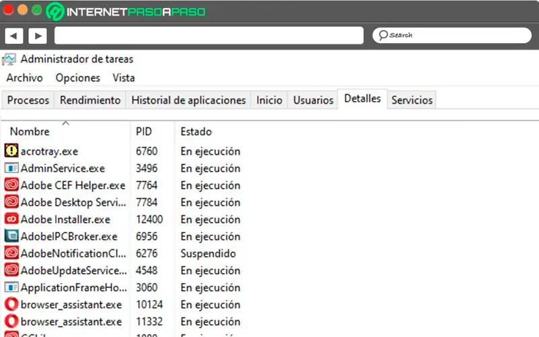Click PID value 6276

pos(146,253)
